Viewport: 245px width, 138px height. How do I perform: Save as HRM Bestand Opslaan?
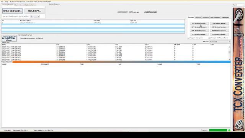(219, 31)
